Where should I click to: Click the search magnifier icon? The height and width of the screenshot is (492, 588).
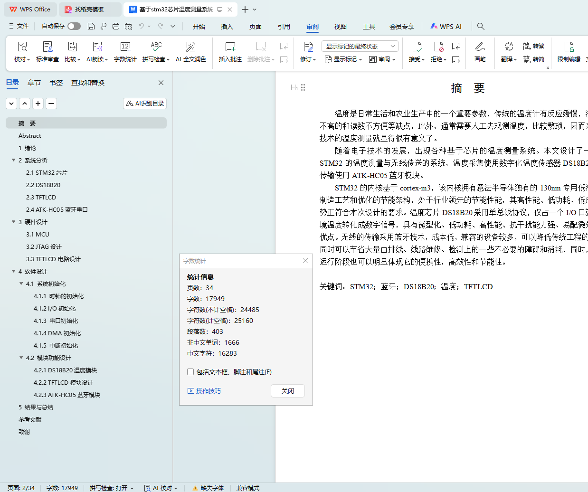pos(481,26)
